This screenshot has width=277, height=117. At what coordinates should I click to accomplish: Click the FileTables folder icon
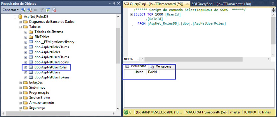coord(31,37)
